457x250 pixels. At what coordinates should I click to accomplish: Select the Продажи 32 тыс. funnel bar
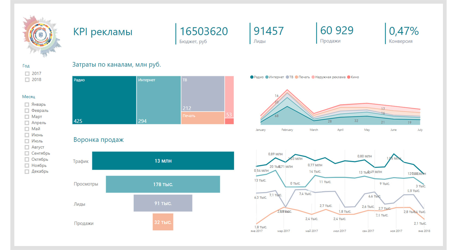[163, 222]
